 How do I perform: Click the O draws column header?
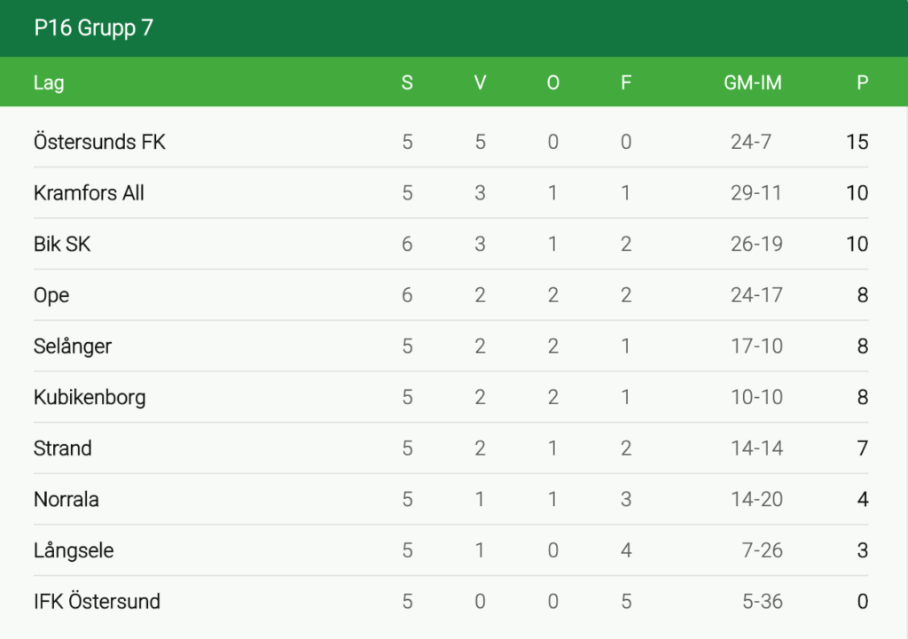pos(553,83)
